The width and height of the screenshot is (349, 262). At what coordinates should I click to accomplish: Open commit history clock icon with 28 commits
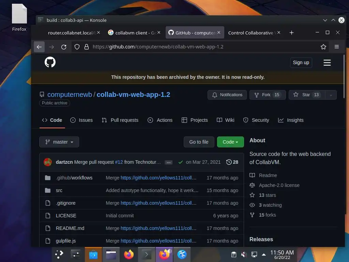pyautogui.click(x=232, y=162)
